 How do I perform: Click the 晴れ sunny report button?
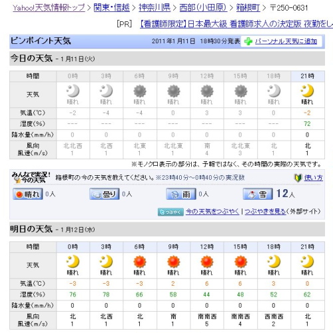(x=28, y=194)
